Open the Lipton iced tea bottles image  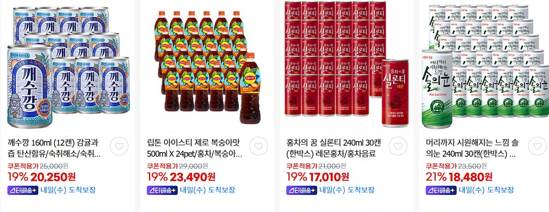(207, 66)
